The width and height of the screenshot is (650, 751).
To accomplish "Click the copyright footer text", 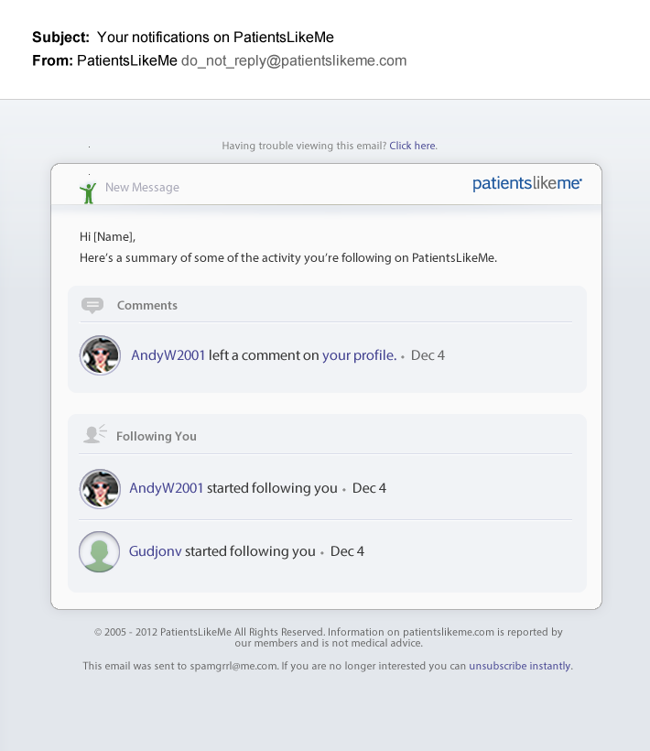I will click(x=329, y=637).
